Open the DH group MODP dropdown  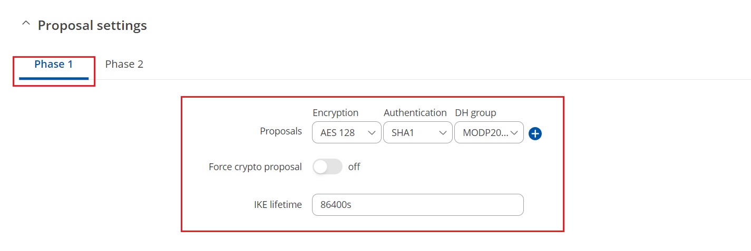(x=489, y=133)
